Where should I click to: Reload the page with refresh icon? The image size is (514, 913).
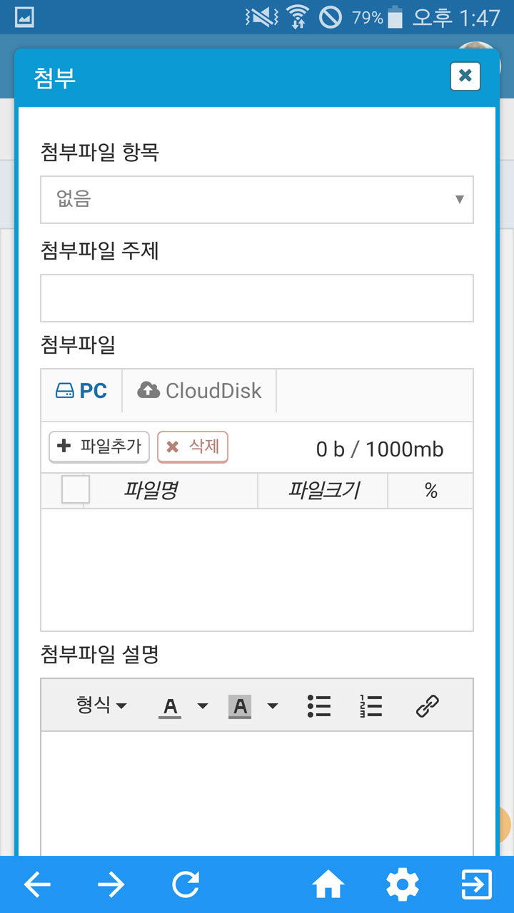186,885
